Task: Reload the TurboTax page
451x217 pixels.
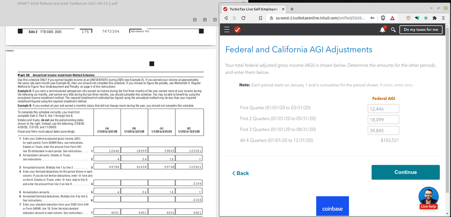Action: tap(243, 18)
